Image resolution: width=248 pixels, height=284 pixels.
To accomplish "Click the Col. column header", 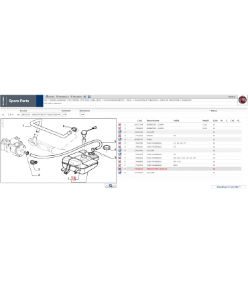I will [x=233, y=121].
